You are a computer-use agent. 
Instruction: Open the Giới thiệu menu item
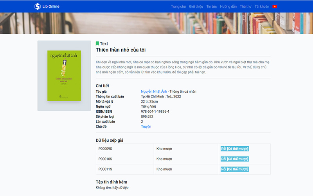click(x=196, y=7)
